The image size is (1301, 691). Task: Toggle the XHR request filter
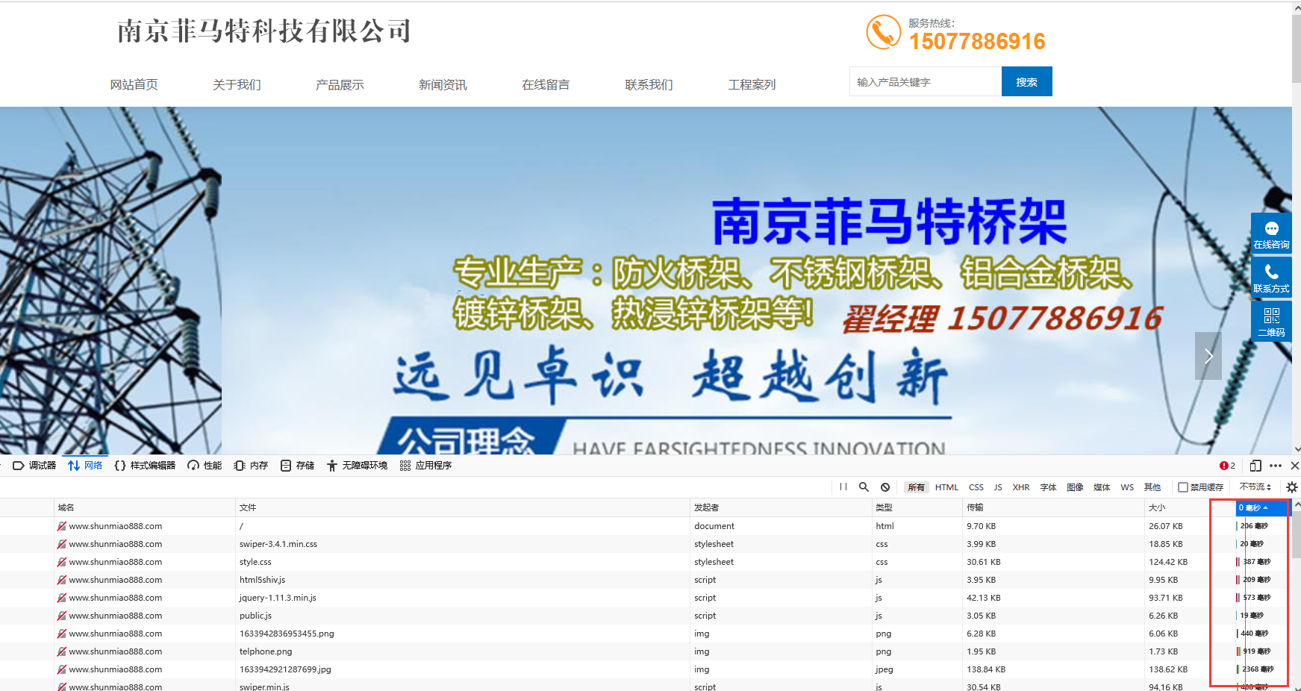(x=1021, y=487)
